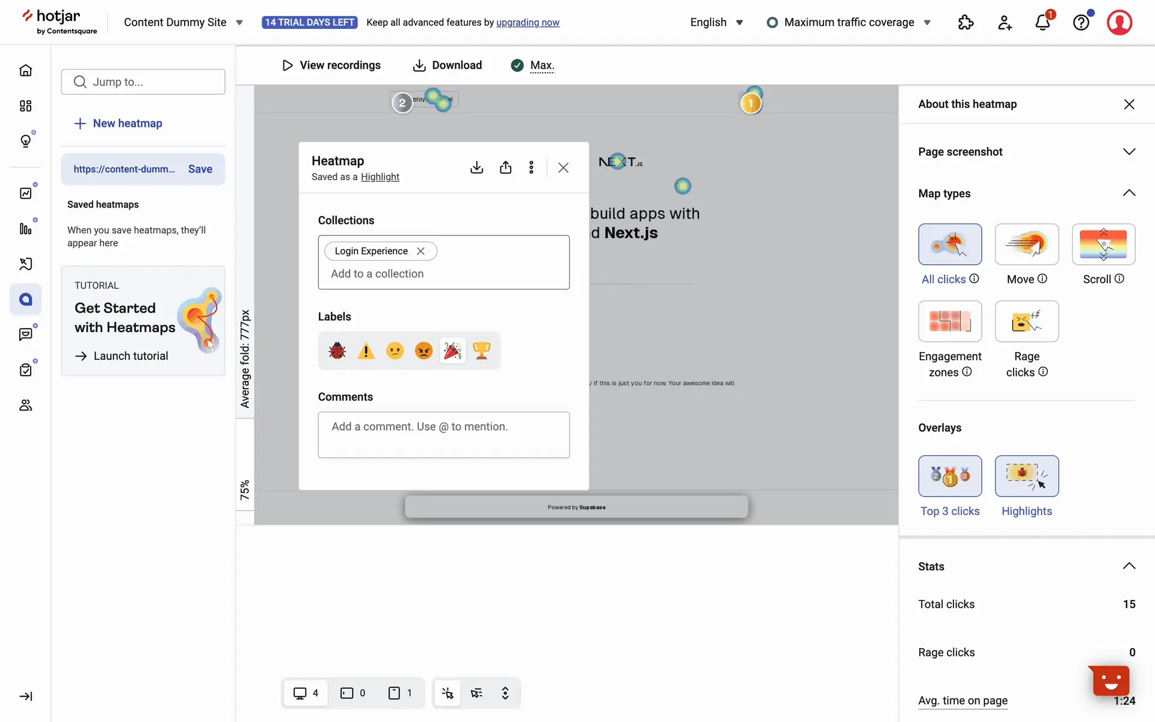Remove the Login Experience collection tag

pos(420,251)
